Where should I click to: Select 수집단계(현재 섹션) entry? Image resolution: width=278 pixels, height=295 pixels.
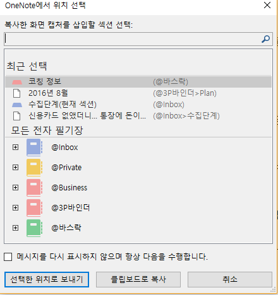click(138, 105)
